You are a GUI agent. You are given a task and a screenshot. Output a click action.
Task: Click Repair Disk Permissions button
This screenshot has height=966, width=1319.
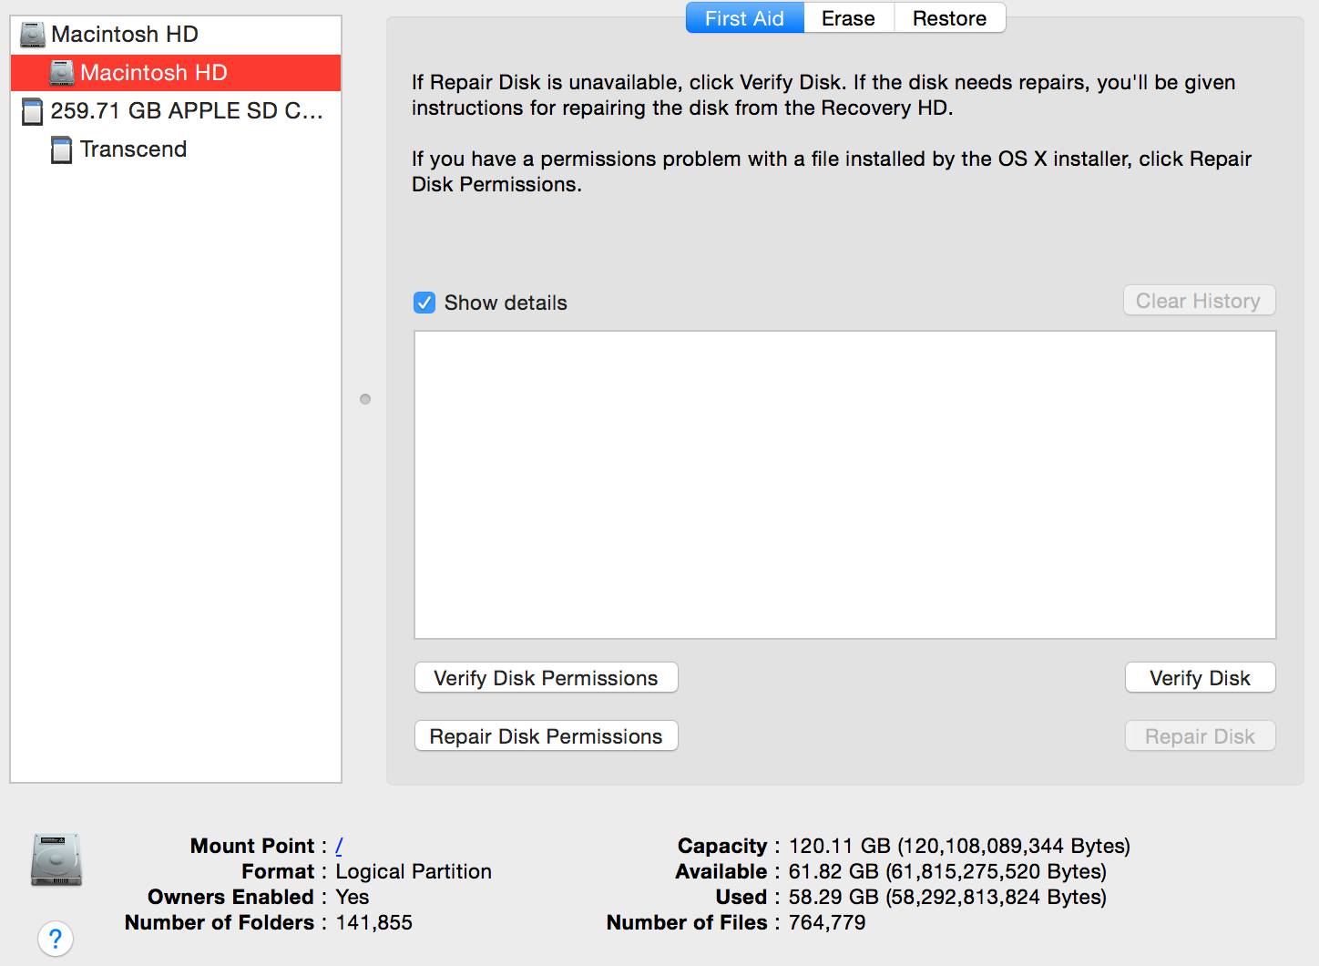coord(546,736)
